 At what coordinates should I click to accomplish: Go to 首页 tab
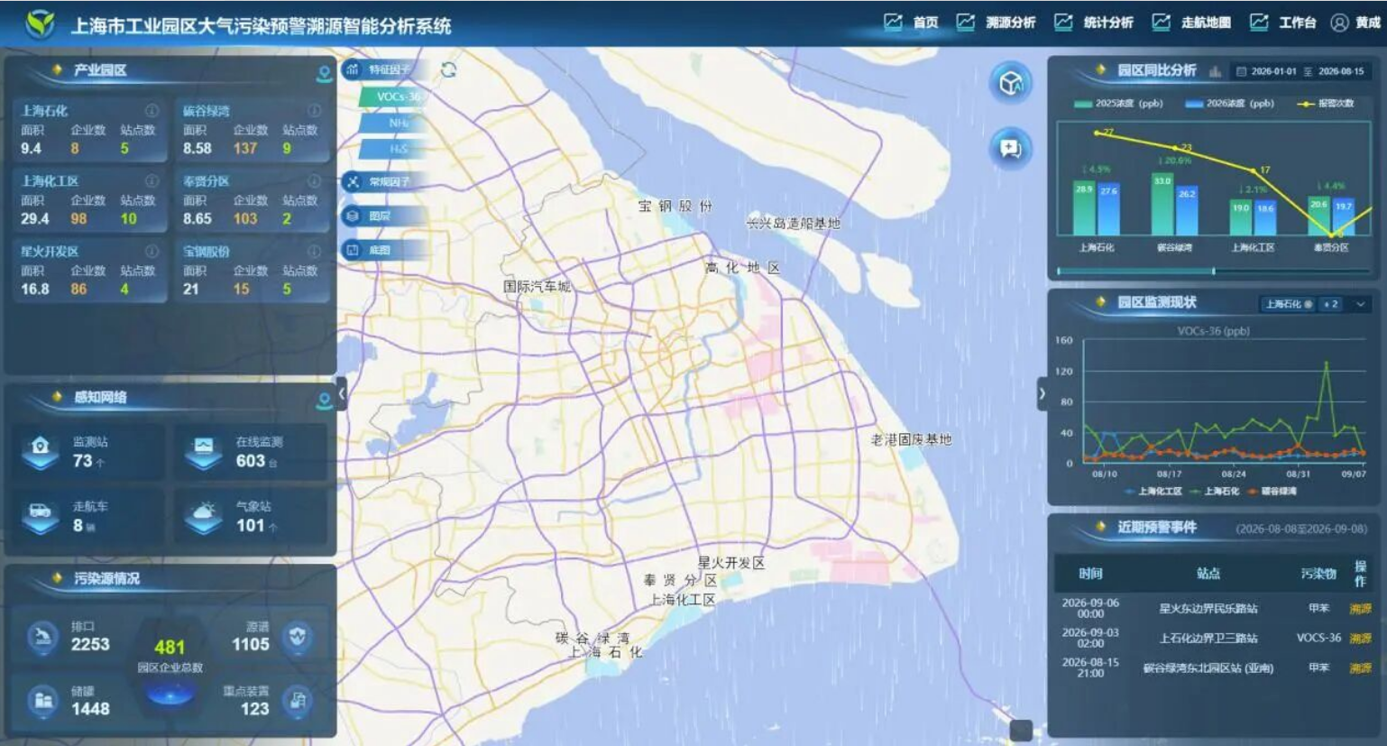912,23
